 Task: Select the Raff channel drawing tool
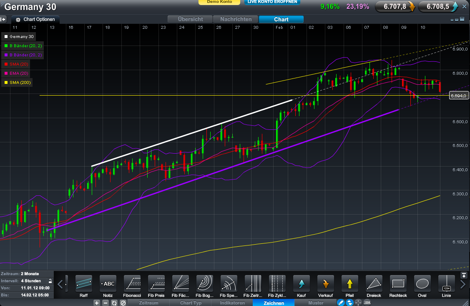click(84, 286)
